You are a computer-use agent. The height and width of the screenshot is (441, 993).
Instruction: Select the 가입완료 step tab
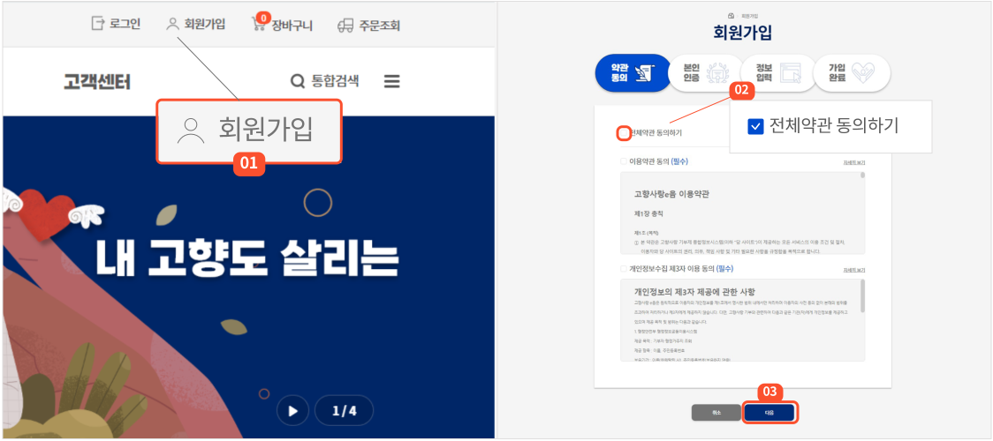coord(852,73)
